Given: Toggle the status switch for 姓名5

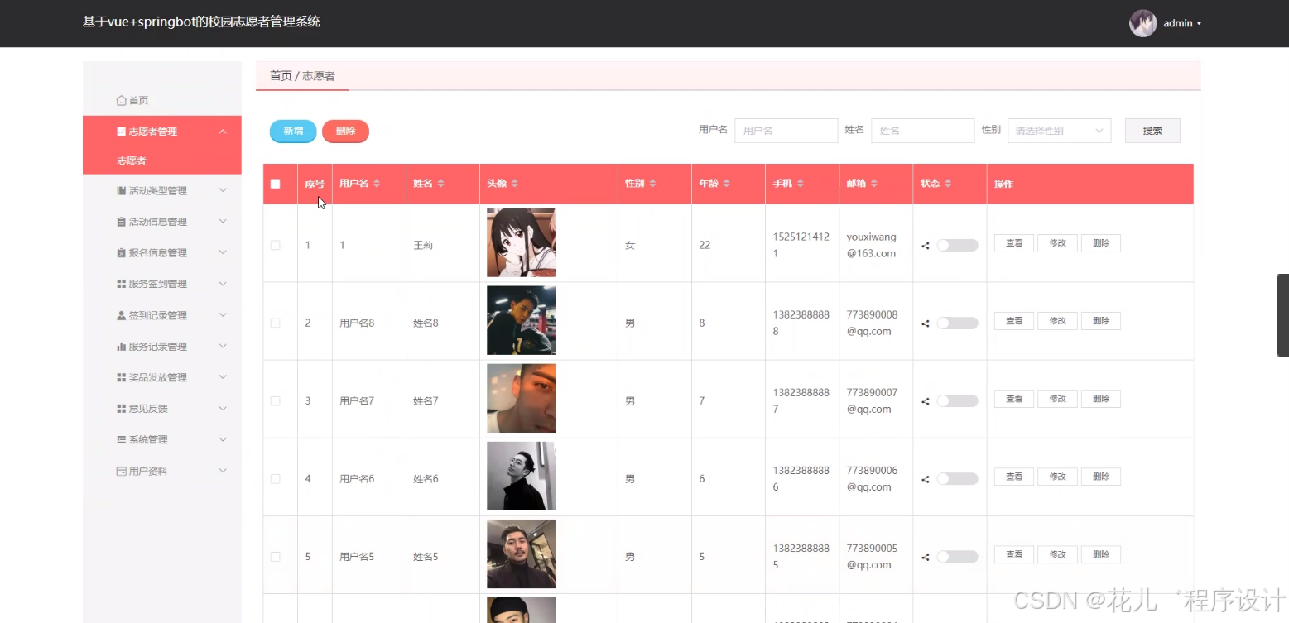Looking at the screenshot, I should click(957, 556).
